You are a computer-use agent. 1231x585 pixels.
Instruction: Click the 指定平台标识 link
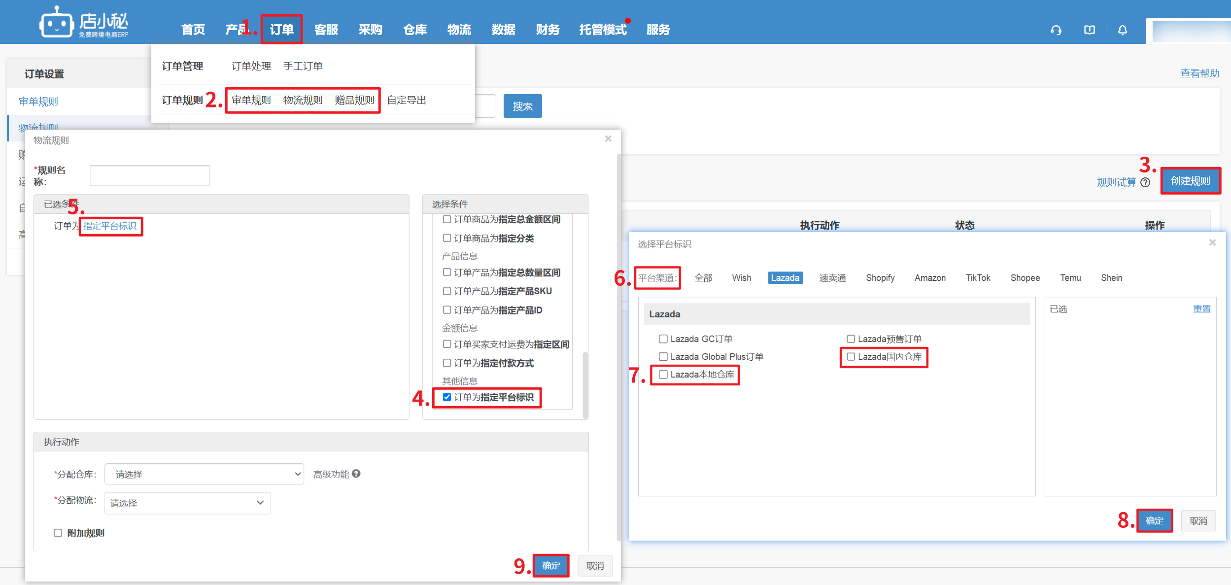click(x=110, y=226)
